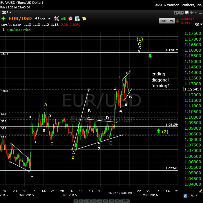Open the yellow sticky note icon
The image size is (203, 203).
coord(84,19)
